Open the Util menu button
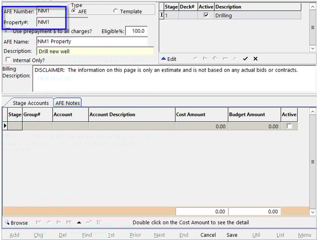Image resolution: width=317 pixels, height=240 pixels. [256, 235]
